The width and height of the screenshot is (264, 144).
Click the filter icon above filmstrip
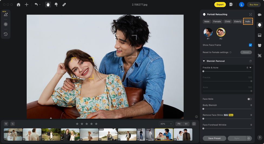pyautogui.click(x=6, y=124)
